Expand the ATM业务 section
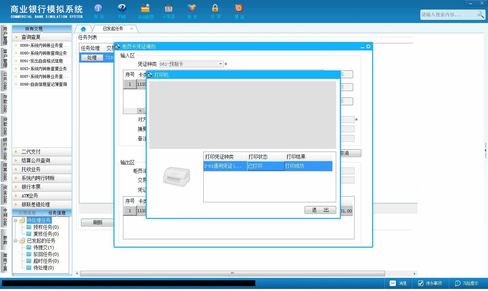Image resolution: width=488 pixels, height=291 pixels. (42, 196)
